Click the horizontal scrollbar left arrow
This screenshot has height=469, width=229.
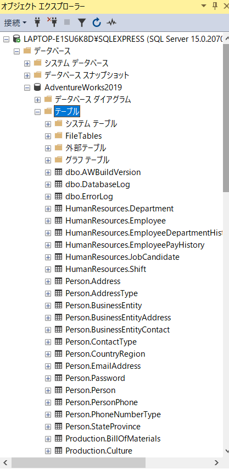(x=5, y=462)
